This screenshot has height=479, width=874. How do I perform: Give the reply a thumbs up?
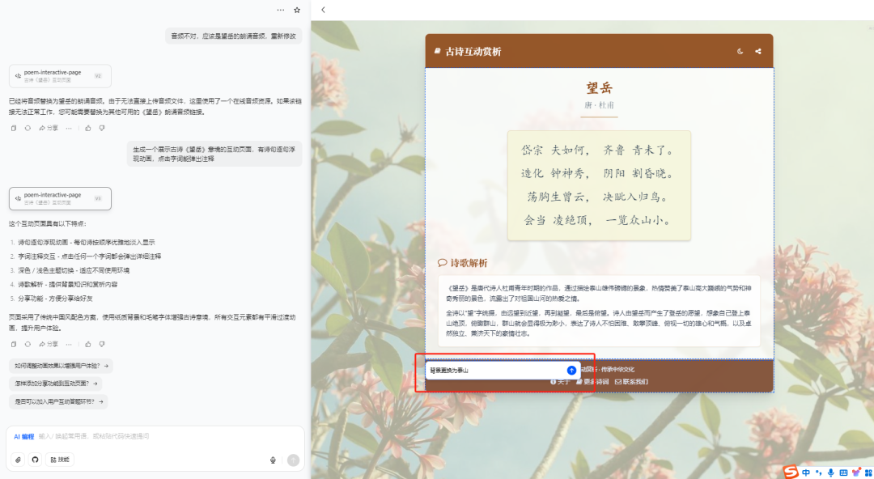[87, 344]
